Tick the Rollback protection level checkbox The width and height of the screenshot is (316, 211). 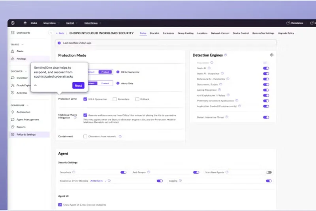click(137, 99)
